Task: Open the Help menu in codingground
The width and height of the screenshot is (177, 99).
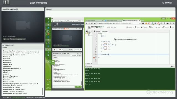Action: pyautogui.click(x=172, y=27)
